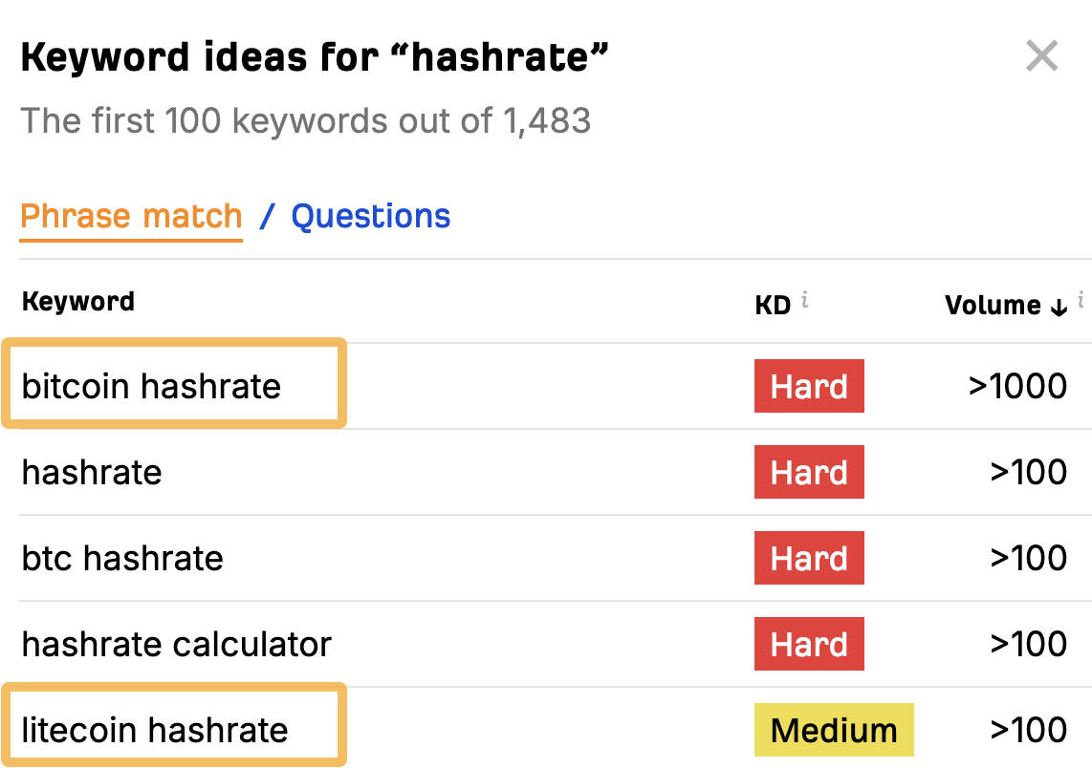Click the KD column header
The height and width of the screenshot is (768, 1092).
click(x=771, y=304)
